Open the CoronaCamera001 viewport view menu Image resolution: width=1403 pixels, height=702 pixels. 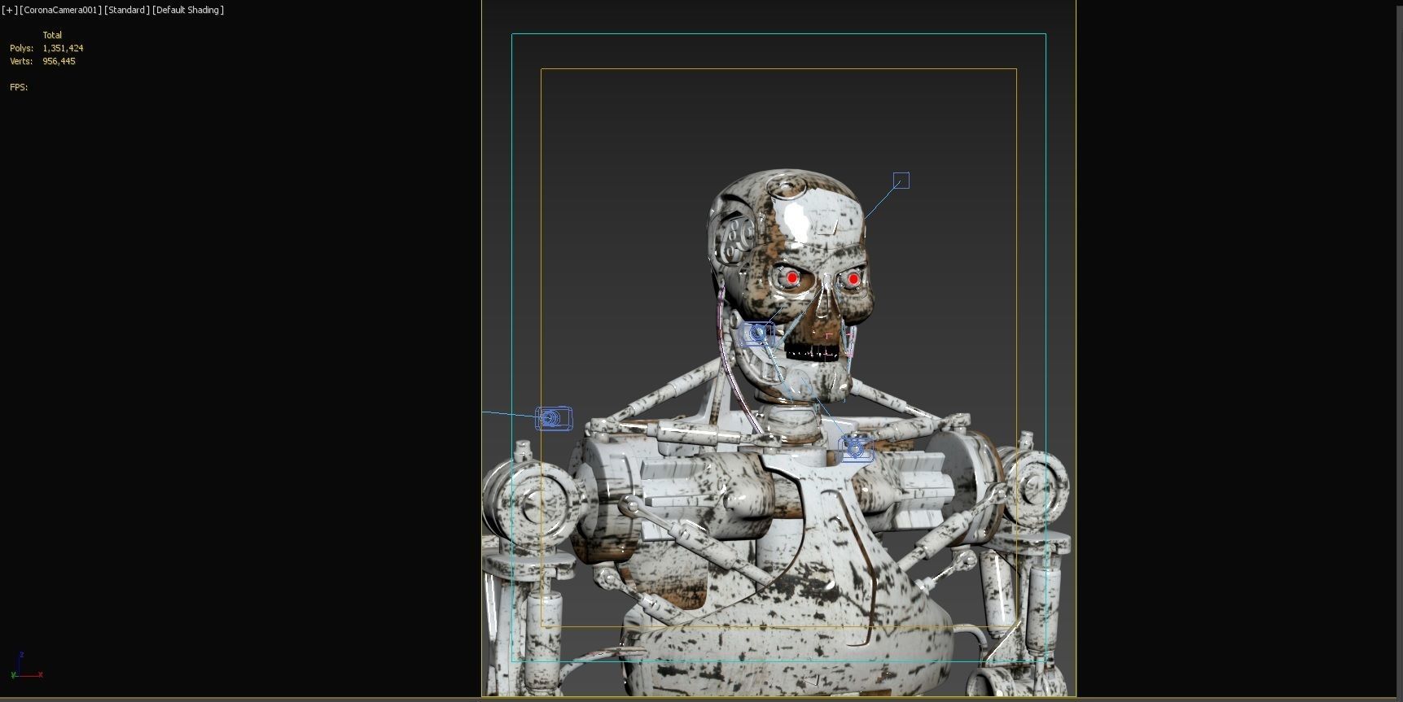[x=60, y=10]
